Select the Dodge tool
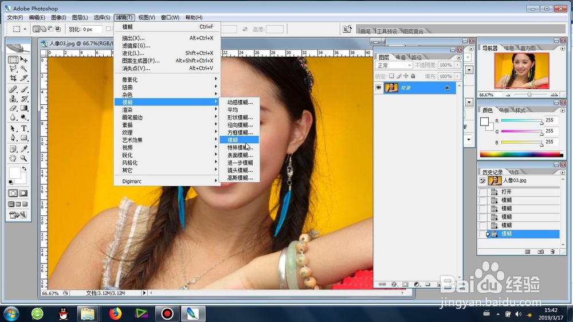The width and height of the screenshot is (573, 322). (24, 117)
